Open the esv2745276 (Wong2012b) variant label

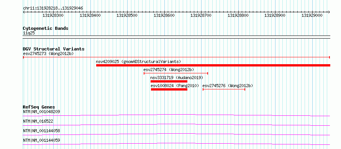[x=228, y=86]
